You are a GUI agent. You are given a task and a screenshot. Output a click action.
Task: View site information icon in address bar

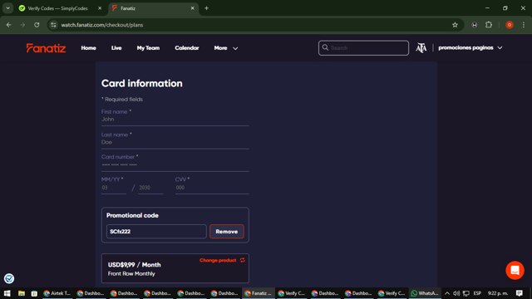(x=53, y=25)
